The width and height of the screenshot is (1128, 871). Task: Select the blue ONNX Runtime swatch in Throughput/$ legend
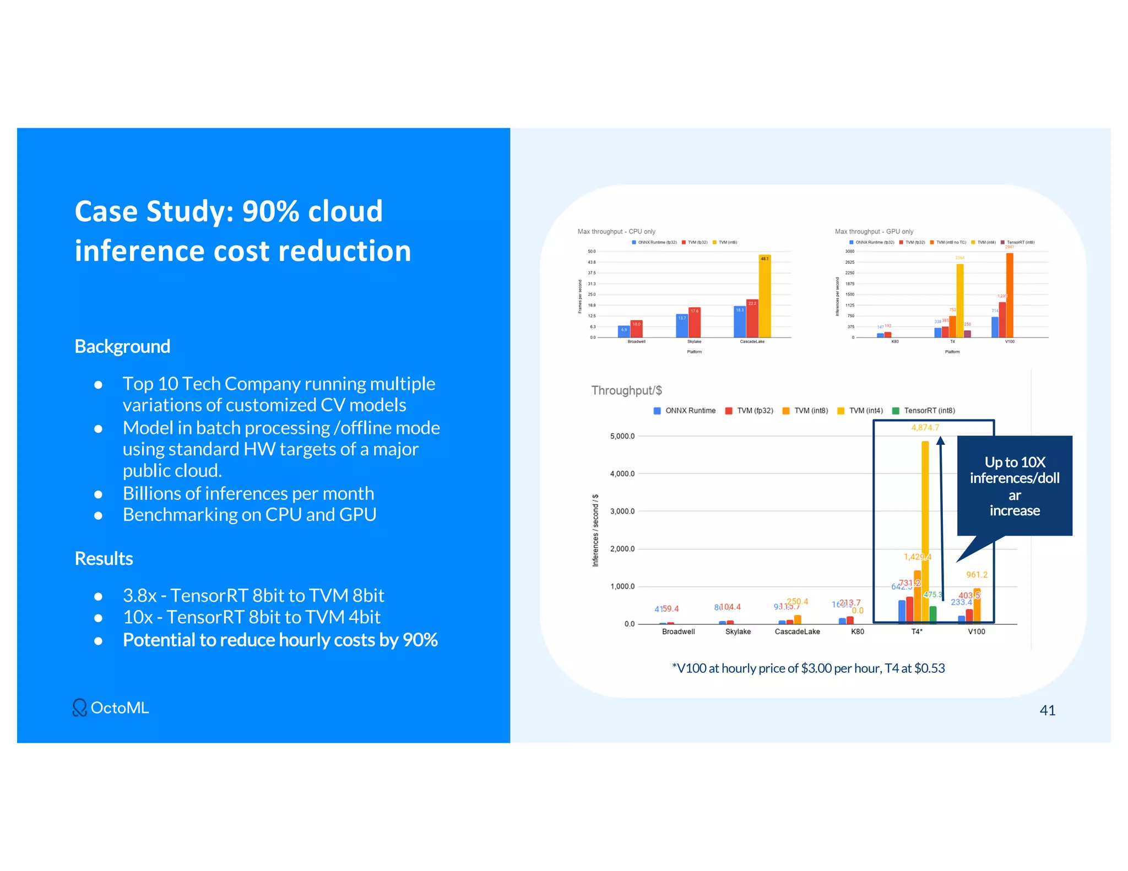(657, 411)
